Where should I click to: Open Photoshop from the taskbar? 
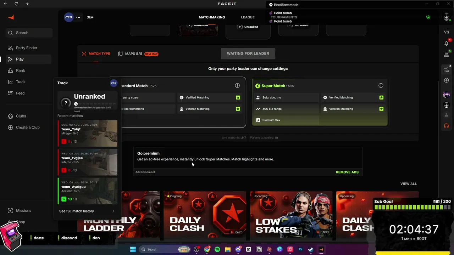(x=300, y=249)
